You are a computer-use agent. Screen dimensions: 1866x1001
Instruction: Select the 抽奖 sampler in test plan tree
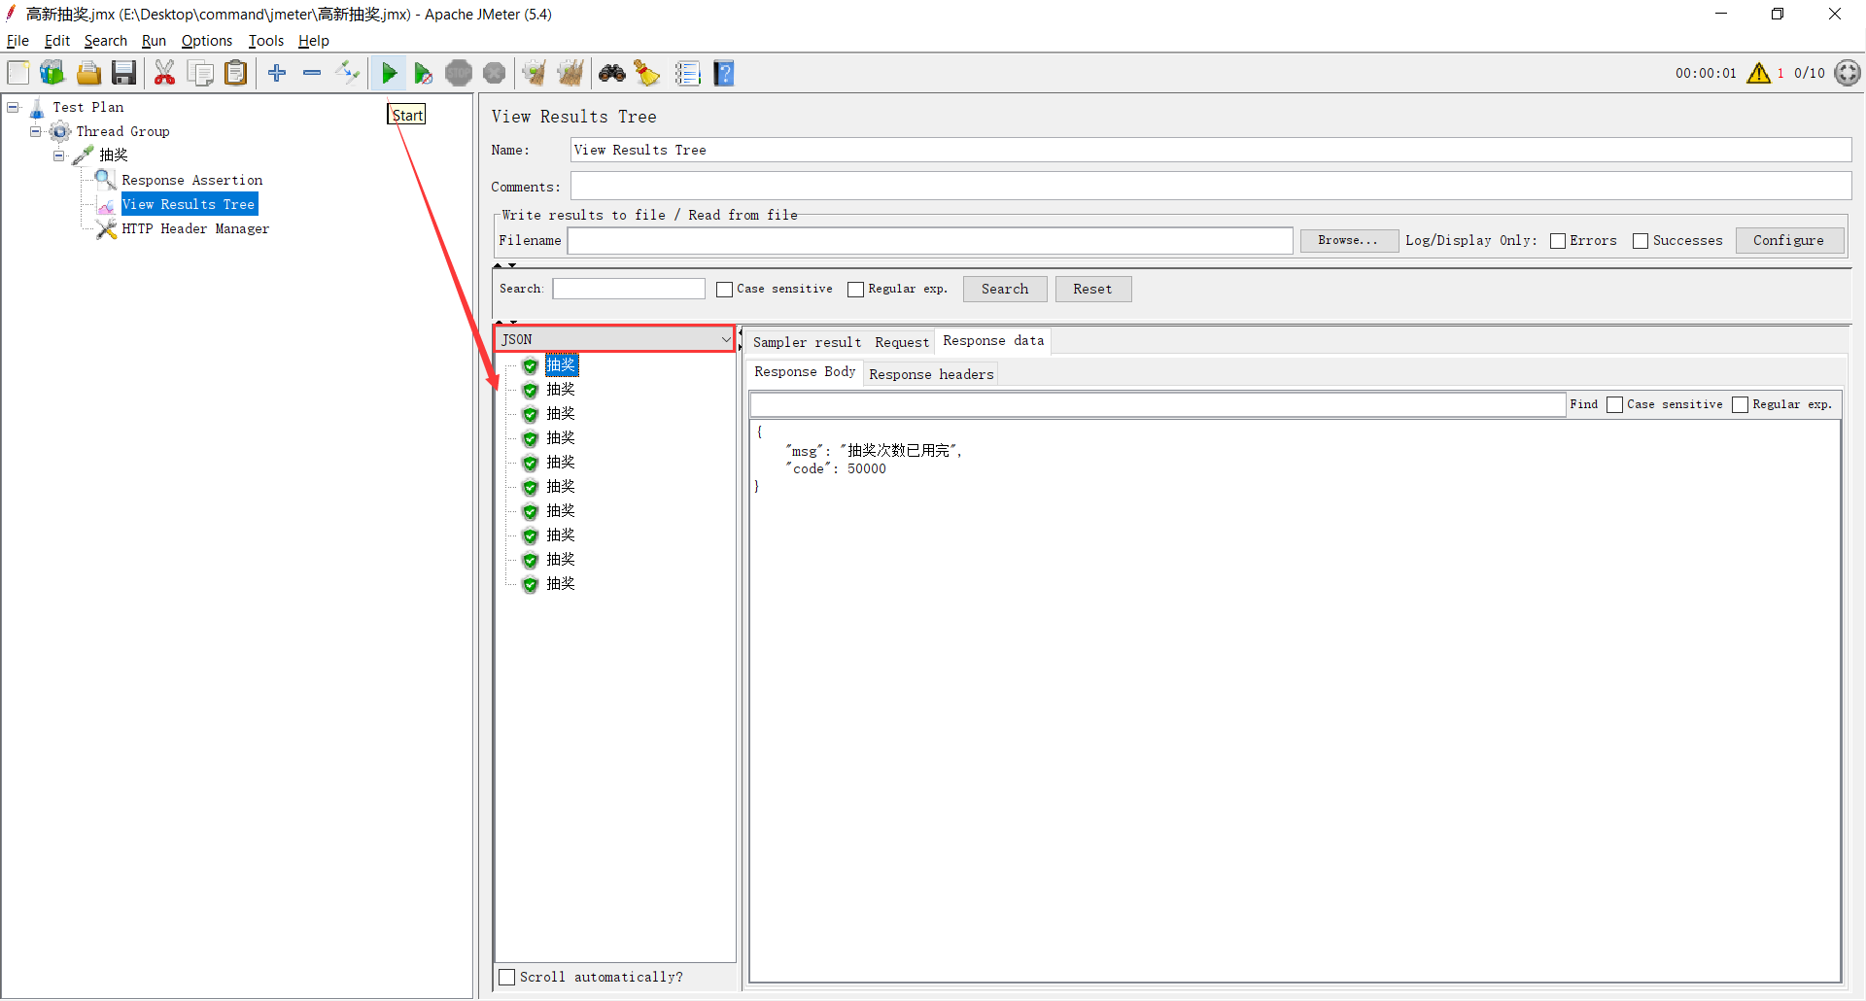coord(114,155)
